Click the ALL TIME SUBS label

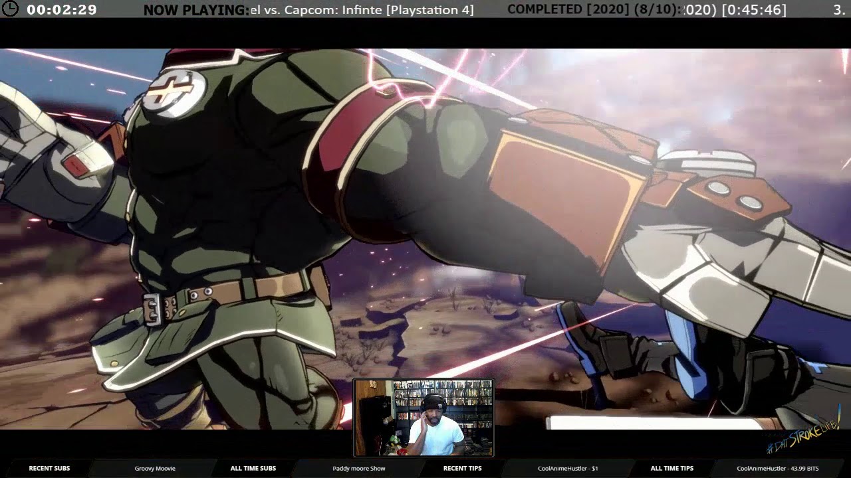pos(253,468)
